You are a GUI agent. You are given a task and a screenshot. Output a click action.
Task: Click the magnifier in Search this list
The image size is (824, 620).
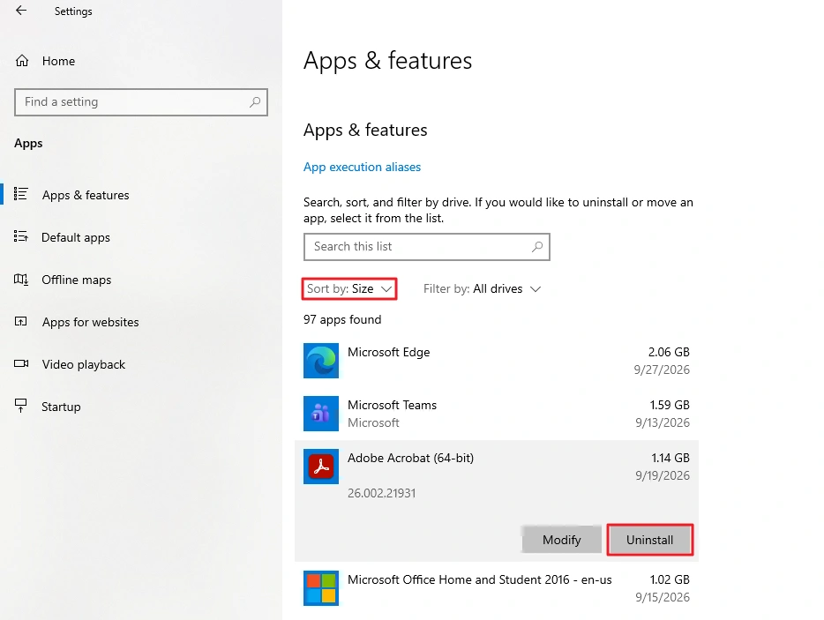coord(537,246)
